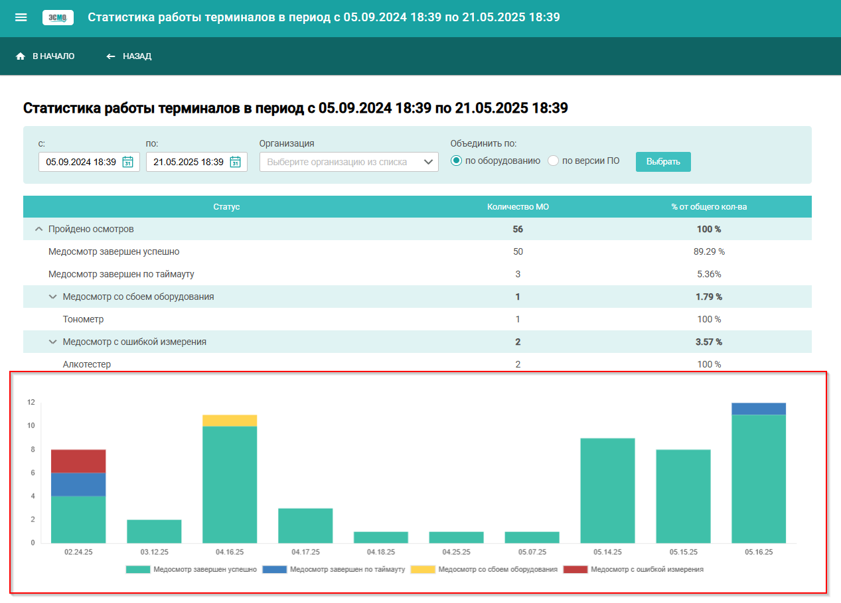Click the 1.79 % value cell
The image size is (841, 603).
(709, 297)
